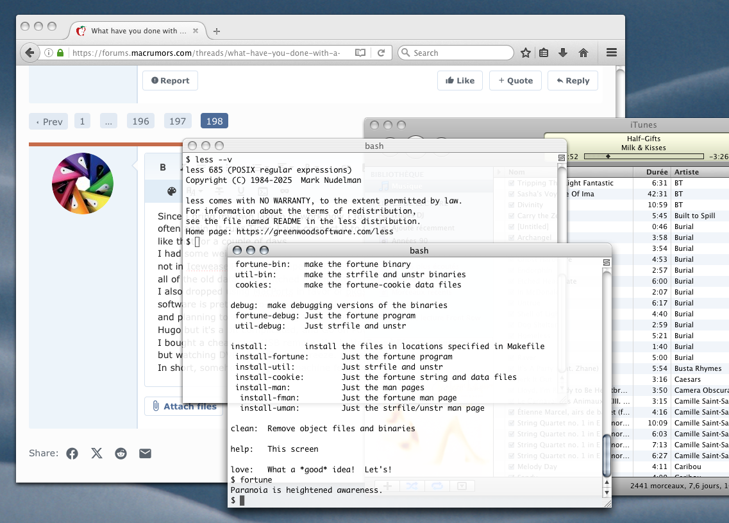Go to thread page 197
The height and width of the screenshot is (523, 729).
pyautogui.click(x=178, y=121)
